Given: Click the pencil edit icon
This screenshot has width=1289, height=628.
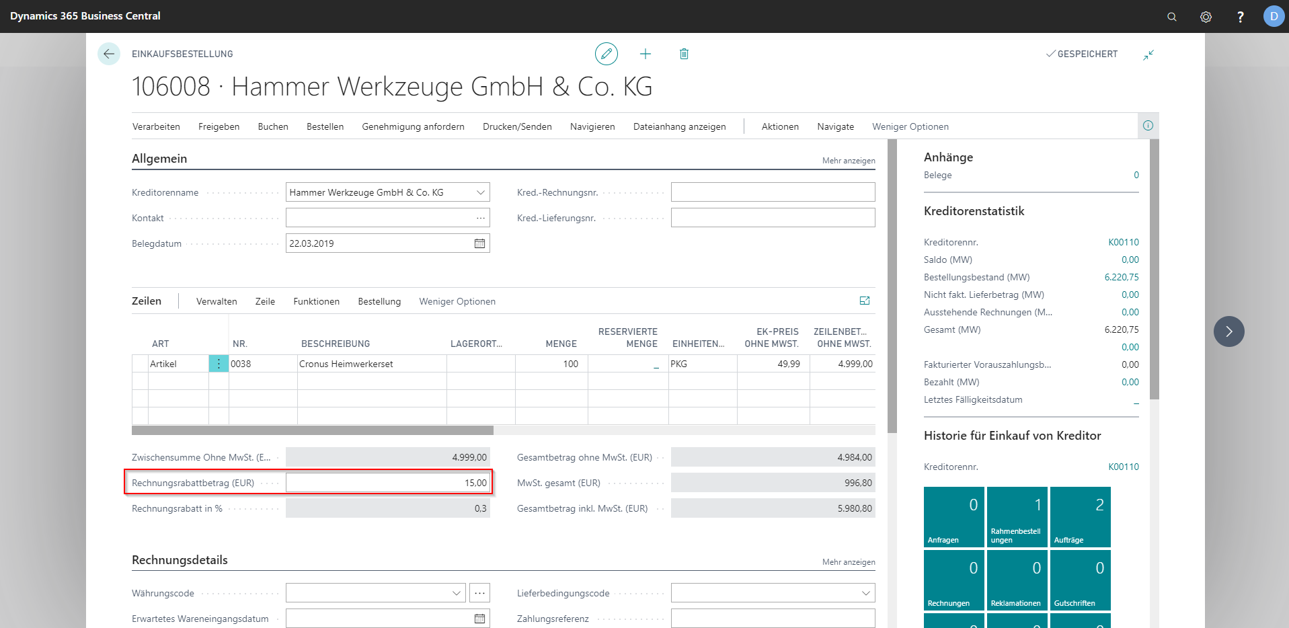Looking at the screenshot, I should point(606,54).
